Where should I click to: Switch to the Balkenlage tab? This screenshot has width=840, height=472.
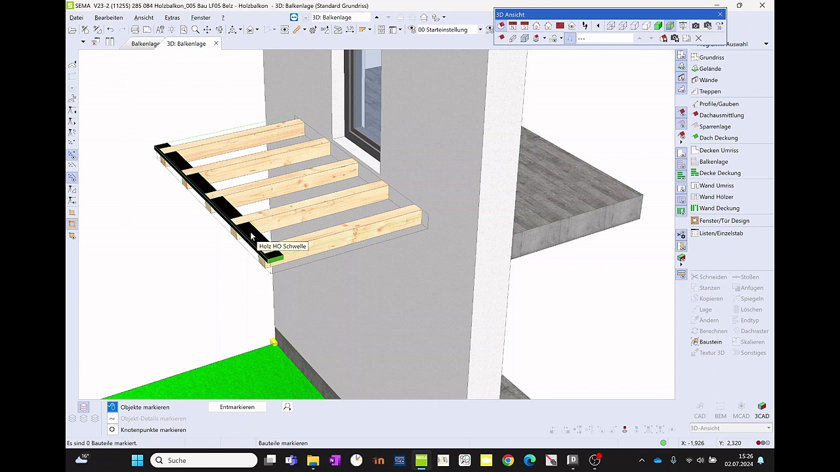(145, 44)
